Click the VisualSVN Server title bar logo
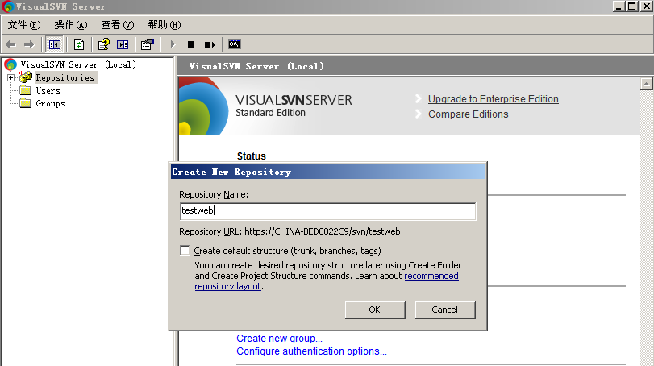Screen dimensions: 654x366 [7, 6]
